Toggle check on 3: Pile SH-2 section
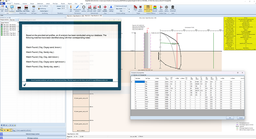The image size is (256, 139). click(2, 30)
